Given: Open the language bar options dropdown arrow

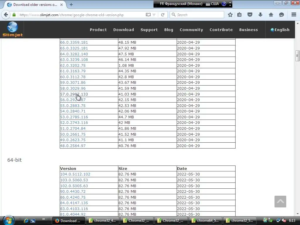Looking at the screenshot, I should pos(230,5).
